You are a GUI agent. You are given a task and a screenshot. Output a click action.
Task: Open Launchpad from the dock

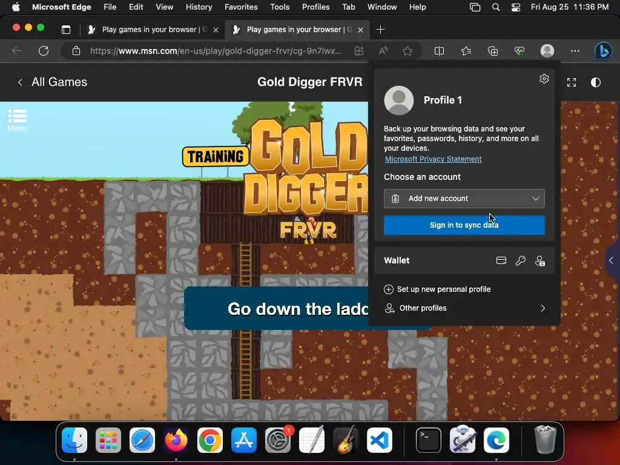[x=108, y=440]
